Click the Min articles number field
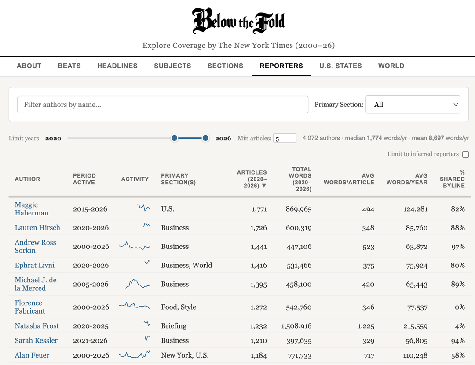This screenshot has width=475, height=365. click(285, 139)
